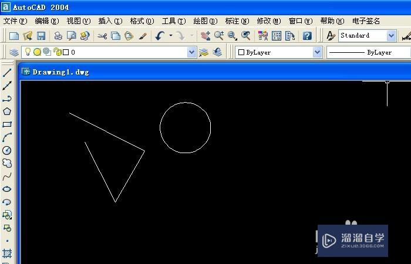Image resolution: width=411 pixels, height=264 pixels.
Task: Open DesignCenter icon
Action: [277, 36]
